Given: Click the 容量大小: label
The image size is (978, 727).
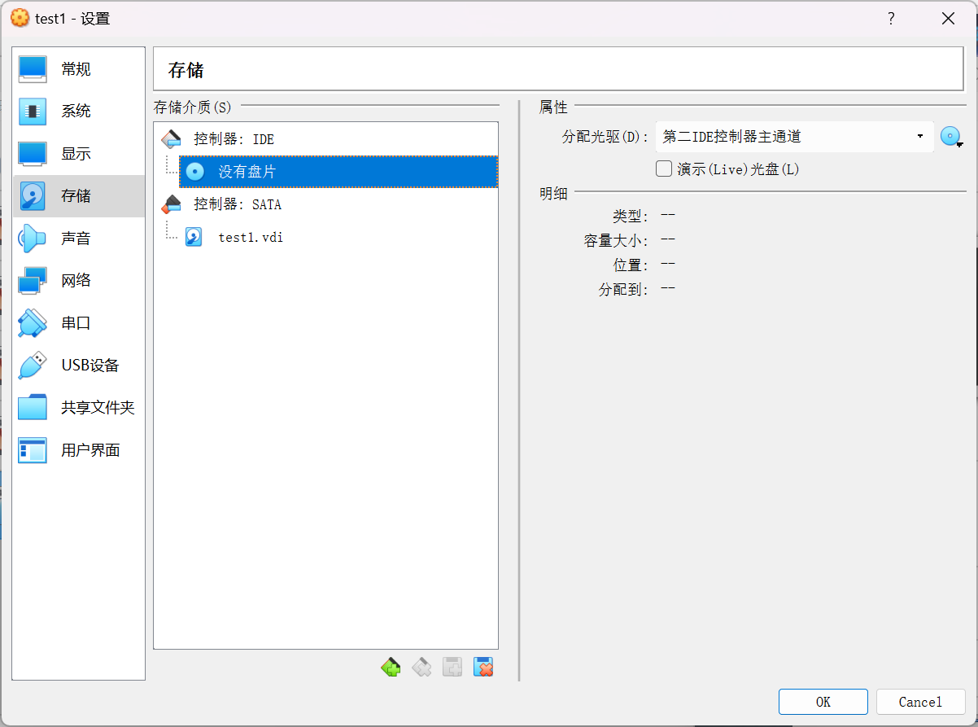Looking at the screenshot, I should click(617, 241).
